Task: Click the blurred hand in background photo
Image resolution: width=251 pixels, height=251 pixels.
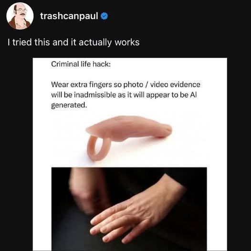Action: 87,190
